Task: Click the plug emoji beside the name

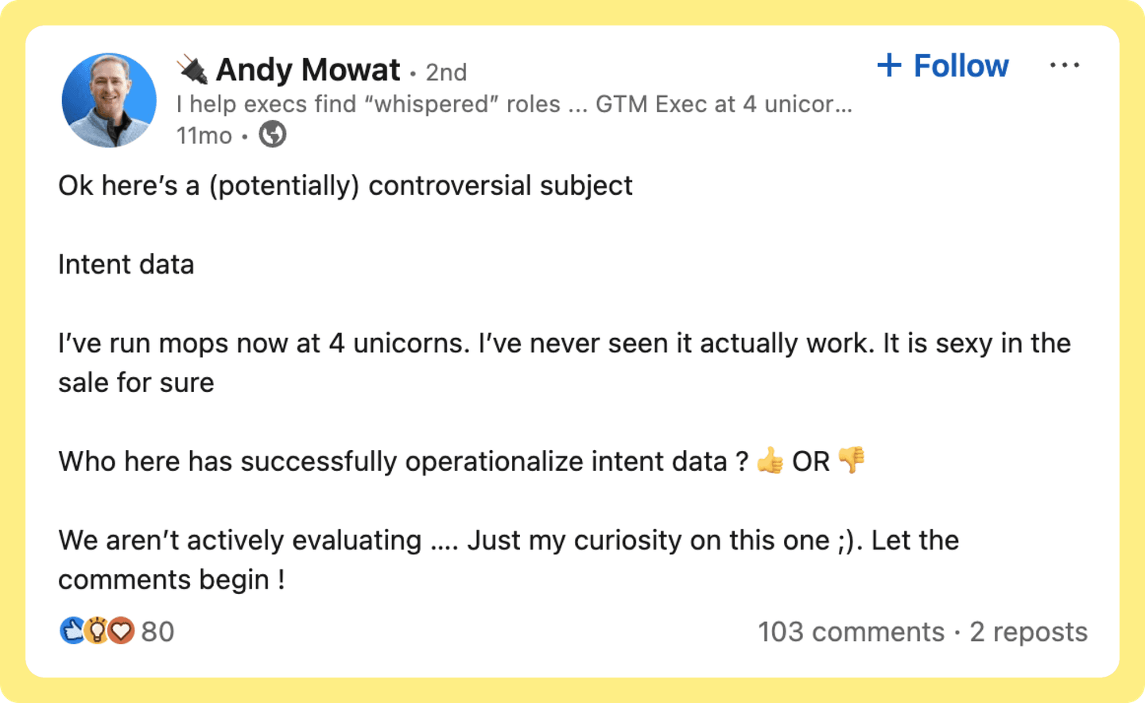Action: point(192,70)
